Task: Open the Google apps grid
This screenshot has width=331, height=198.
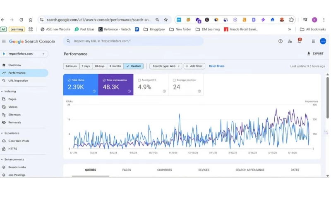Action: (x=314, y=41)
